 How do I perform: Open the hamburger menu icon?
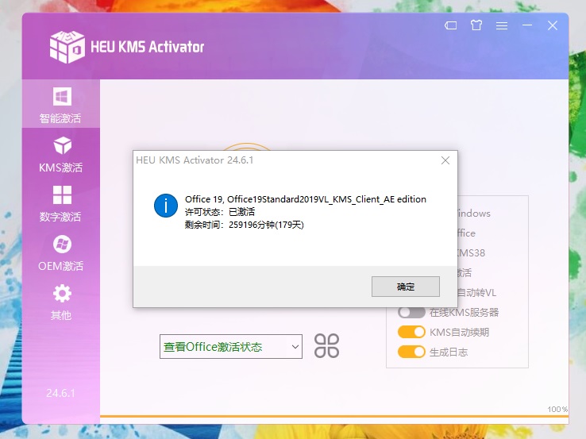(x=502, y=25)
